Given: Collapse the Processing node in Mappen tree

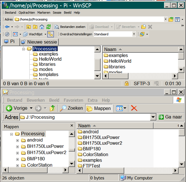Looking at the screenshot, I should (x=11, y=134).
